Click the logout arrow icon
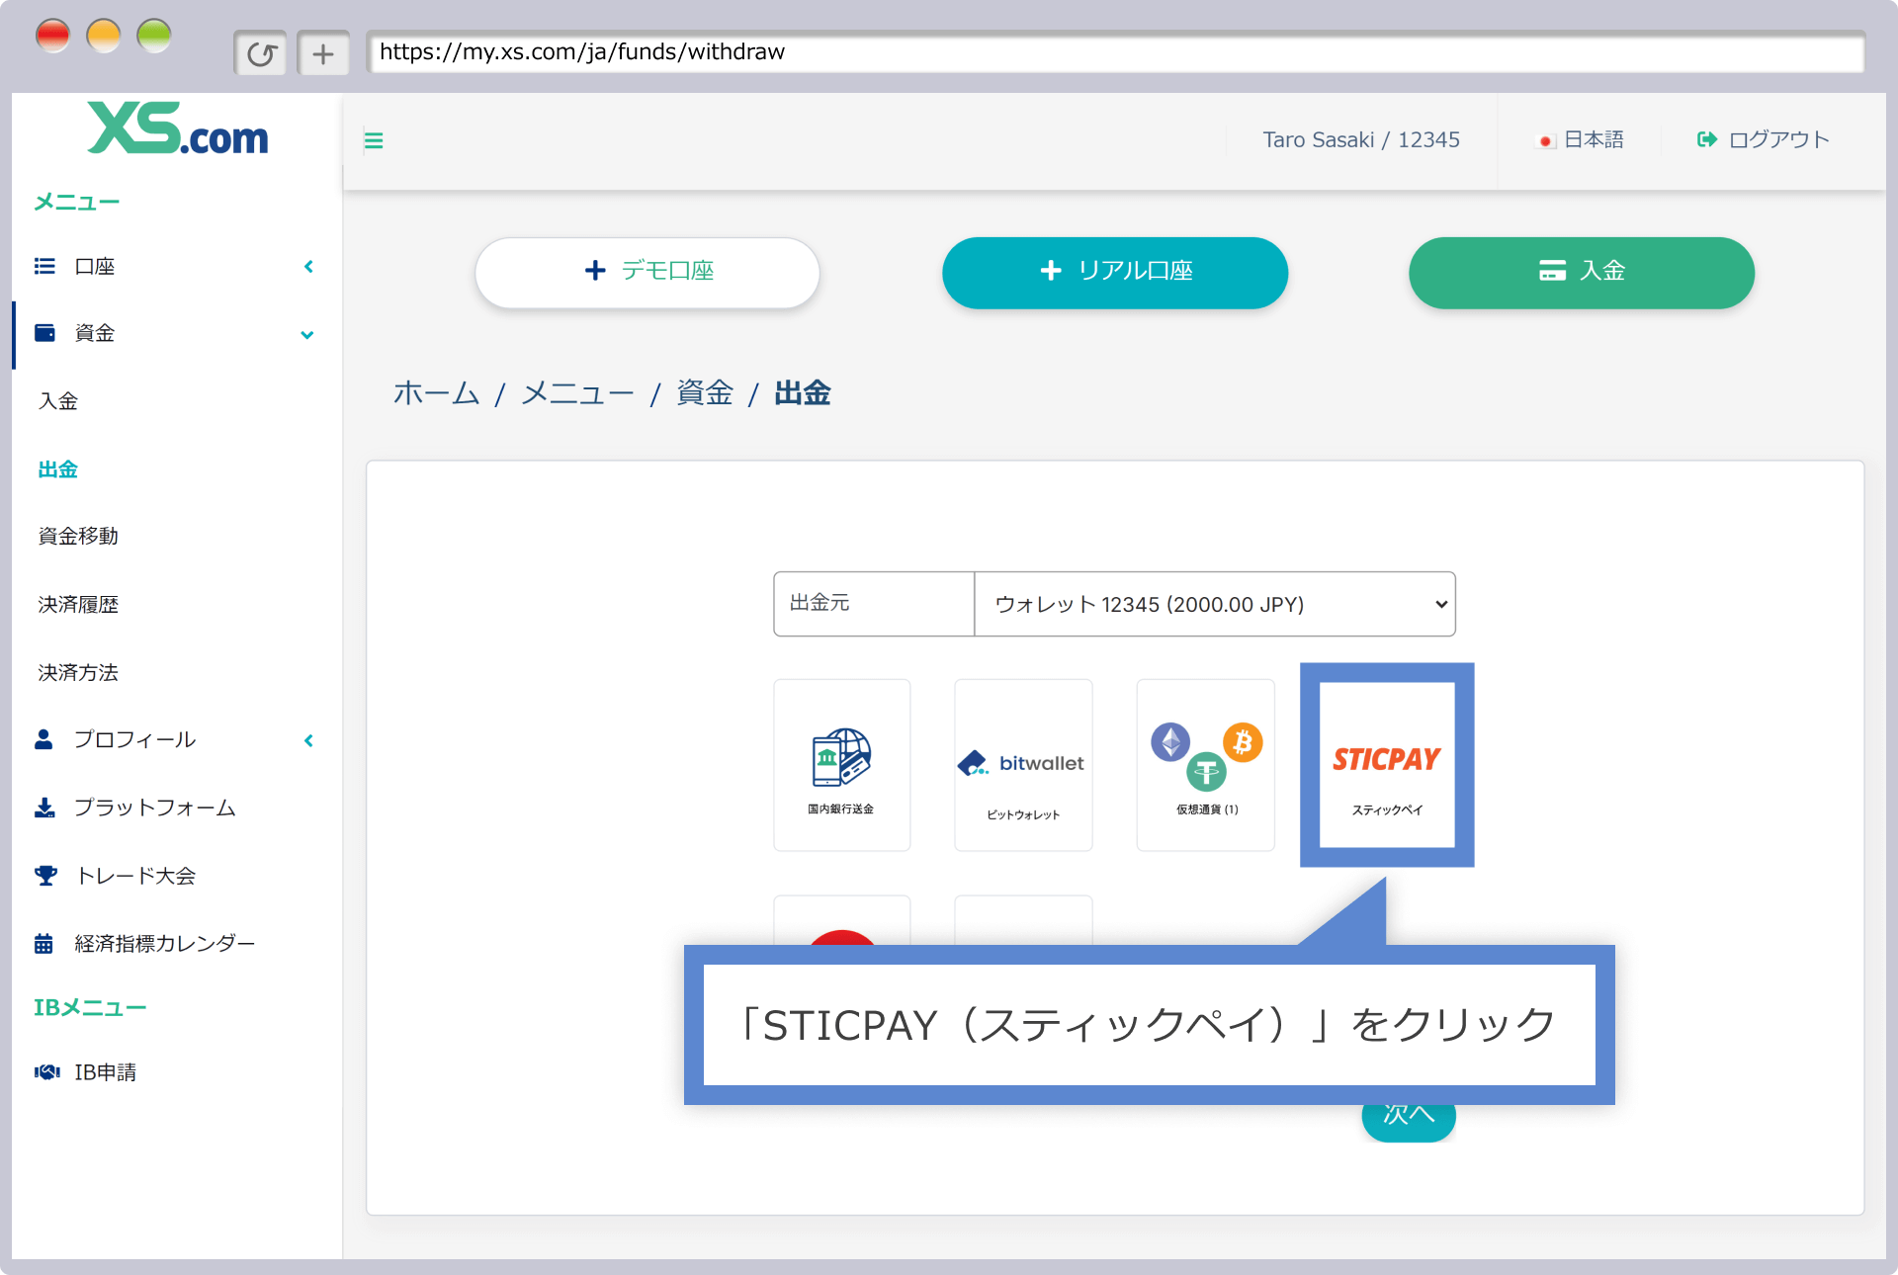The width and height of the screenshot is (1898, 1275). tap(1707, 139)
